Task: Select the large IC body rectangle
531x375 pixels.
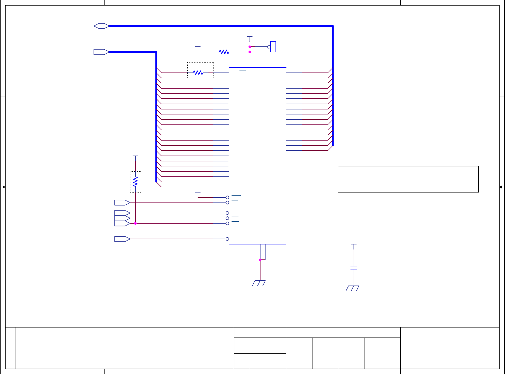Action: click(x=258, y=156)
